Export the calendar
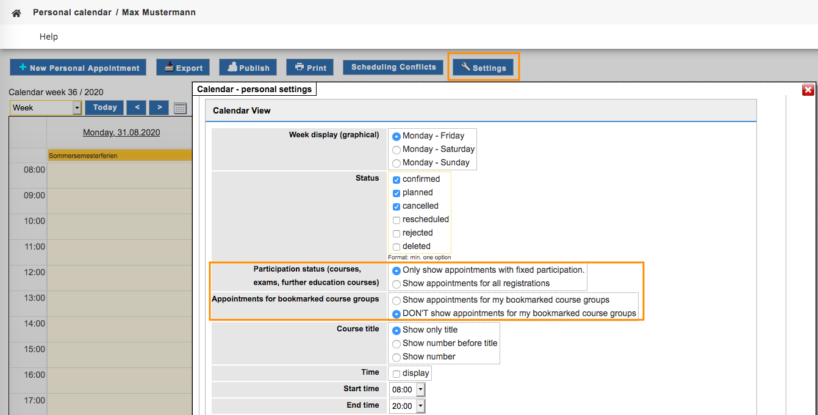The height and width of the screenshot is (415, 818). [183, 68]
